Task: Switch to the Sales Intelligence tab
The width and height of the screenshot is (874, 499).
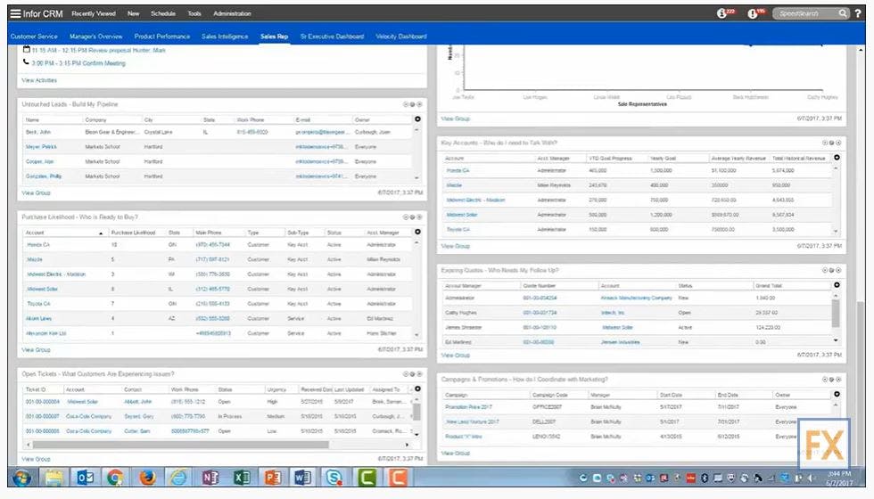Action: pyautogui.click(x=225, y=37)
